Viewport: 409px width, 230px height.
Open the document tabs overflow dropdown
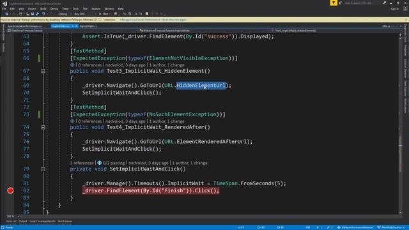point(401,26)
